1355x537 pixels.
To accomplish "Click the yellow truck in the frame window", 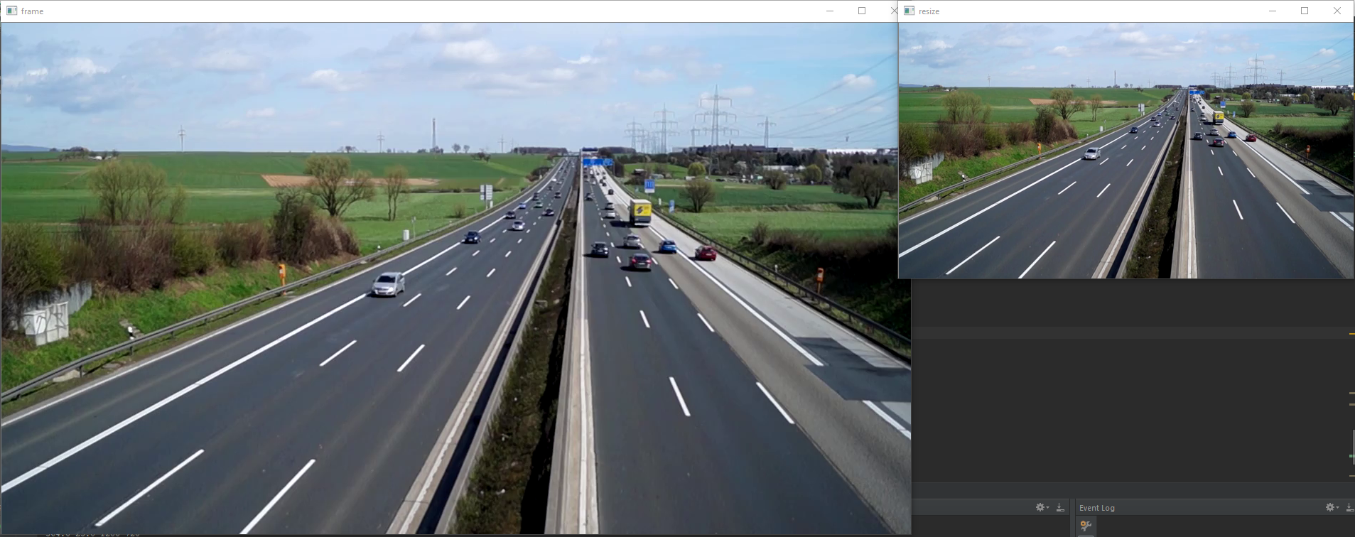I will 640,211.
